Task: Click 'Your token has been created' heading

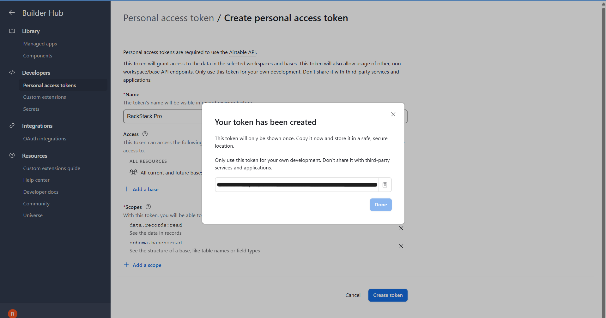Action: tap(265, 122)
